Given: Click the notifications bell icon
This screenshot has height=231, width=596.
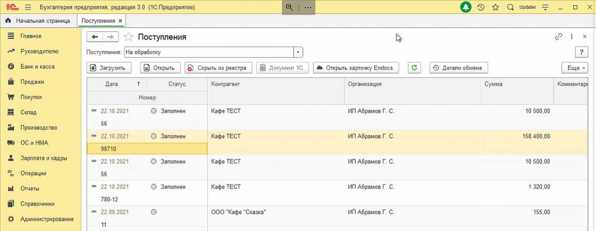Looking at the screenshot, I should (466, 7).
